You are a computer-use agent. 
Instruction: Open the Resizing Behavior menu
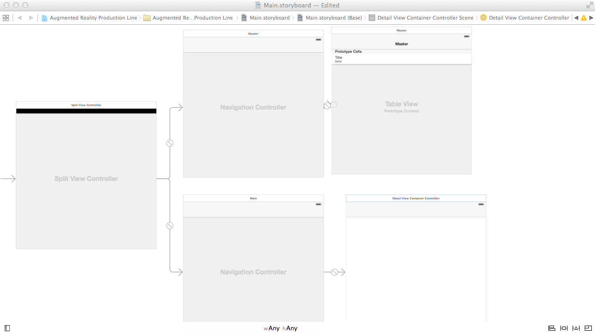tap(588, 328)
